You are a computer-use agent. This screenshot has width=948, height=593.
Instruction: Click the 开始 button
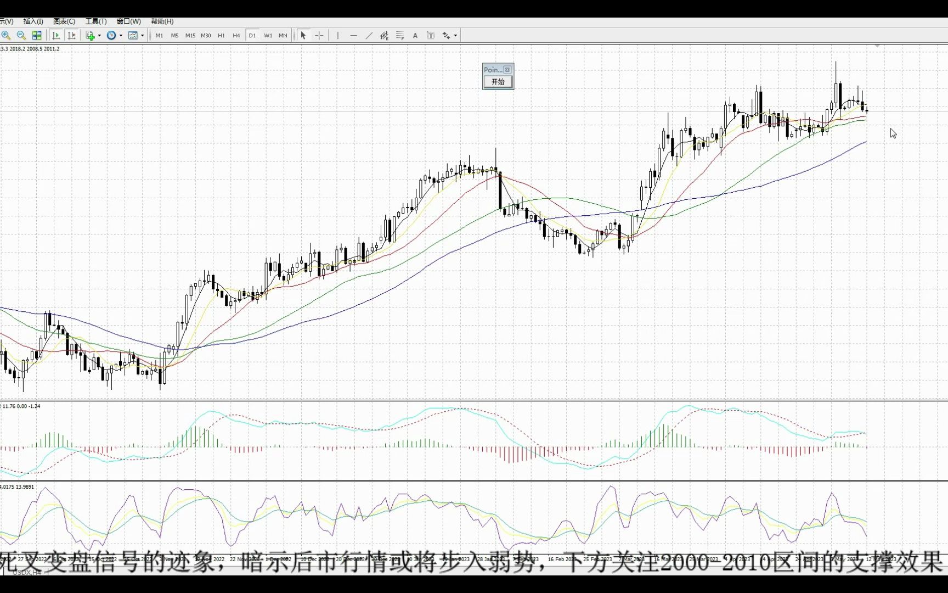pos(498,82)
